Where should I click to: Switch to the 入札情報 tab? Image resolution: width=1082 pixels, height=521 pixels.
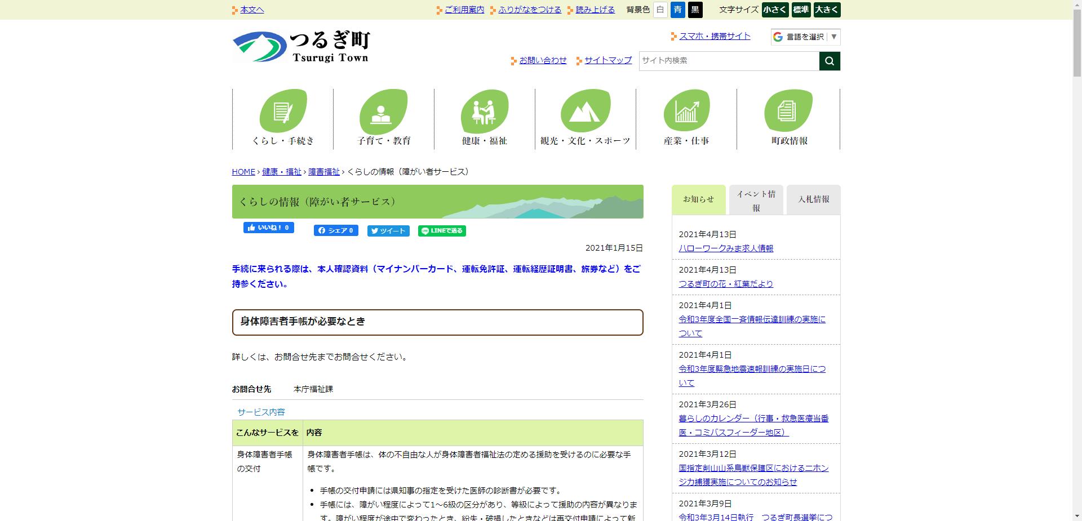point(813,199)
